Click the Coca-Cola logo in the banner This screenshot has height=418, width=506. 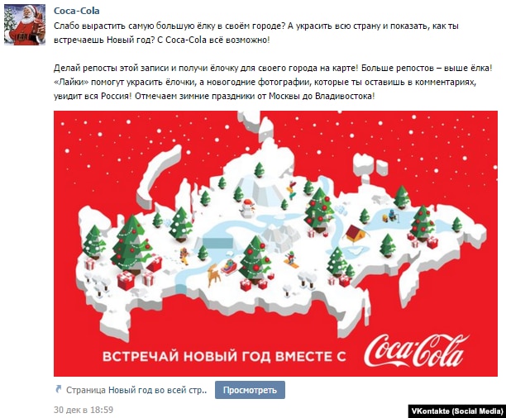click(x=416, y=350)
